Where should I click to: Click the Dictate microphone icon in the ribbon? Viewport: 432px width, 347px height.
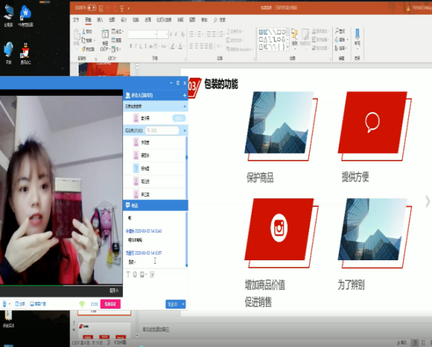click(357, 33)
